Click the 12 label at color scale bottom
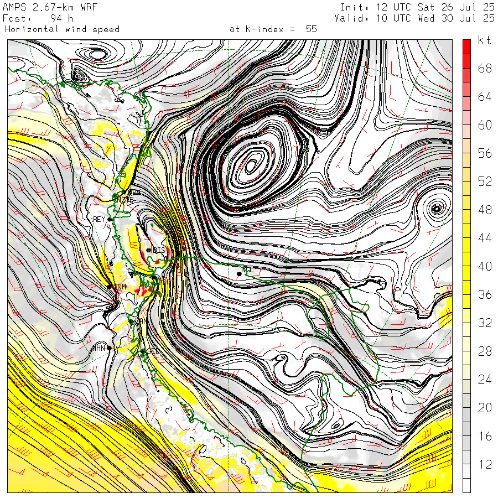498x498 pixels. pos(485,464)
